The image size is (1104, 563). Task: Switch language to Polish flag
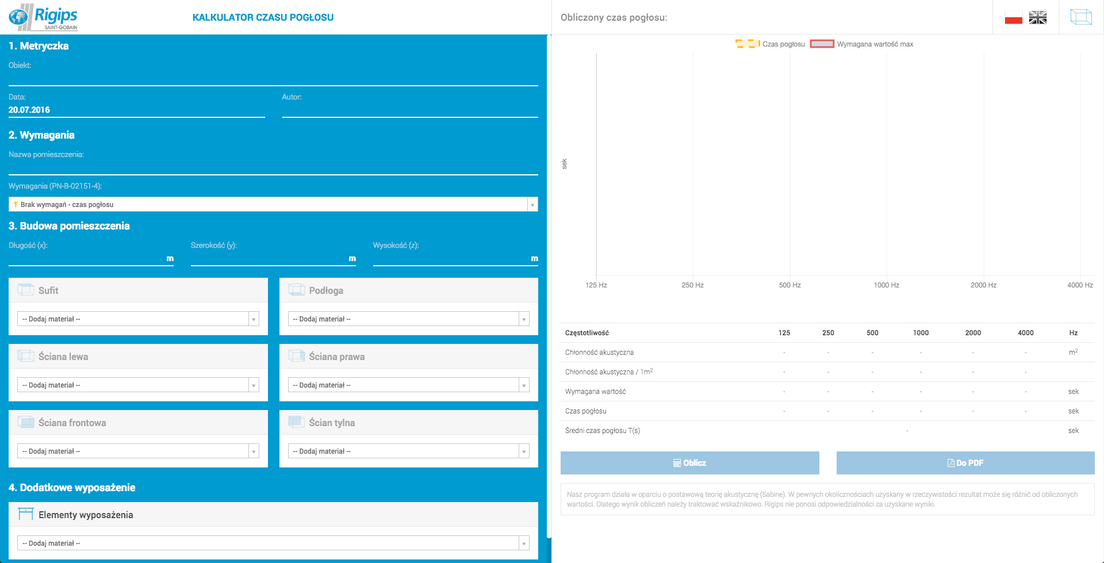pyautogui.click(x=1013, y=18)
